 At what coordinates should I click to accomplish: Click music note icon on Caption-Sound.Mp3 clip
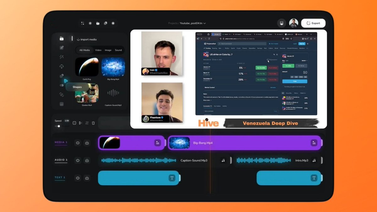coord(223,160)
